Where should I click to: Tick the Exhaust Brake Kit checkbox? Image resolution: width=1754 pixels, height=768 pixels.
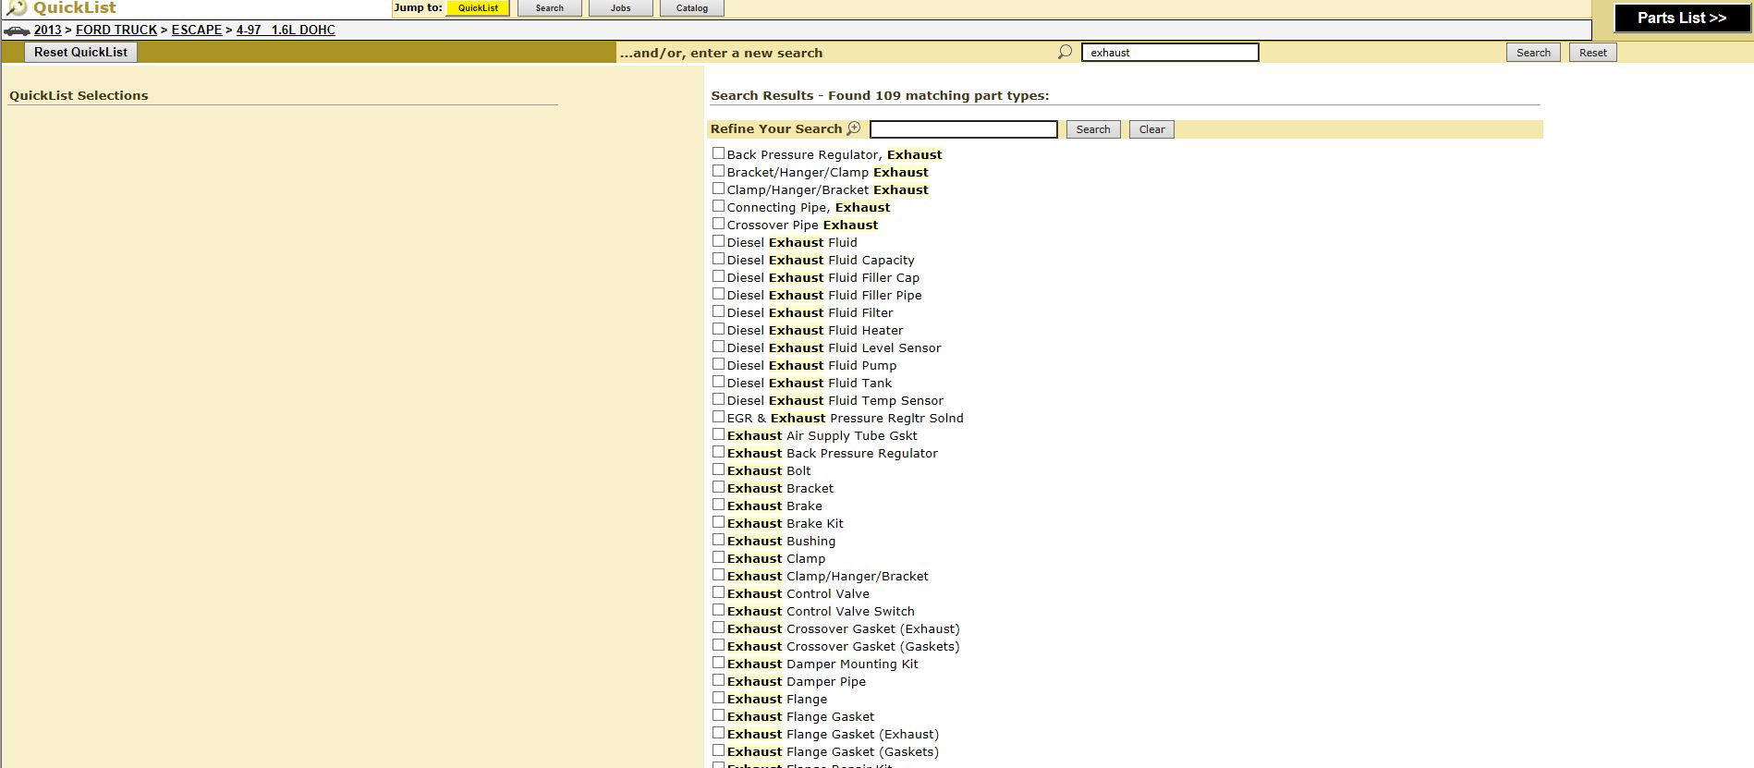[x=718, y=522]
